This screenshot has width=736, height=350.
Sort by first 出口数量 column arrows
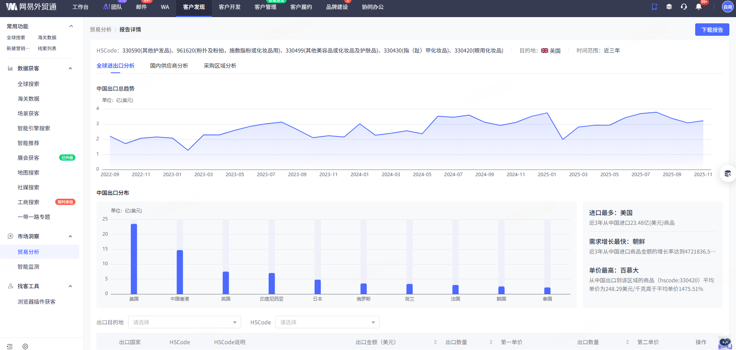click(491, 342)
